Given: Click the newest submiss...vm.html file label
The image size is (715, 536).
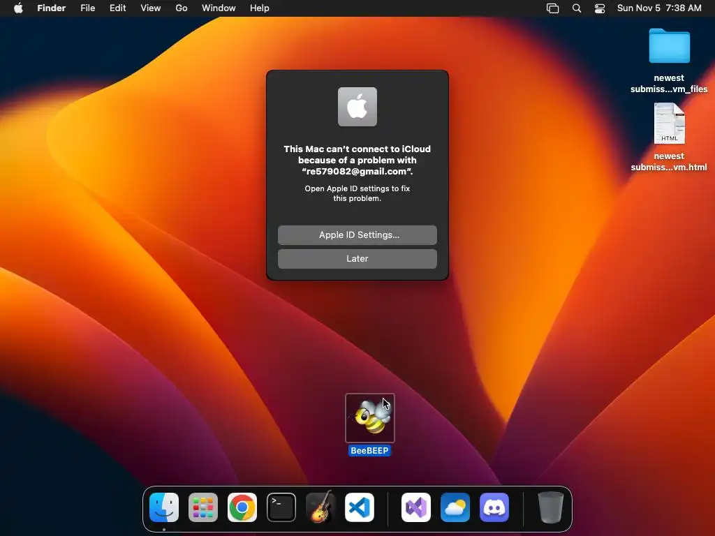Looking at the screenshot, I should click(669, 161).
